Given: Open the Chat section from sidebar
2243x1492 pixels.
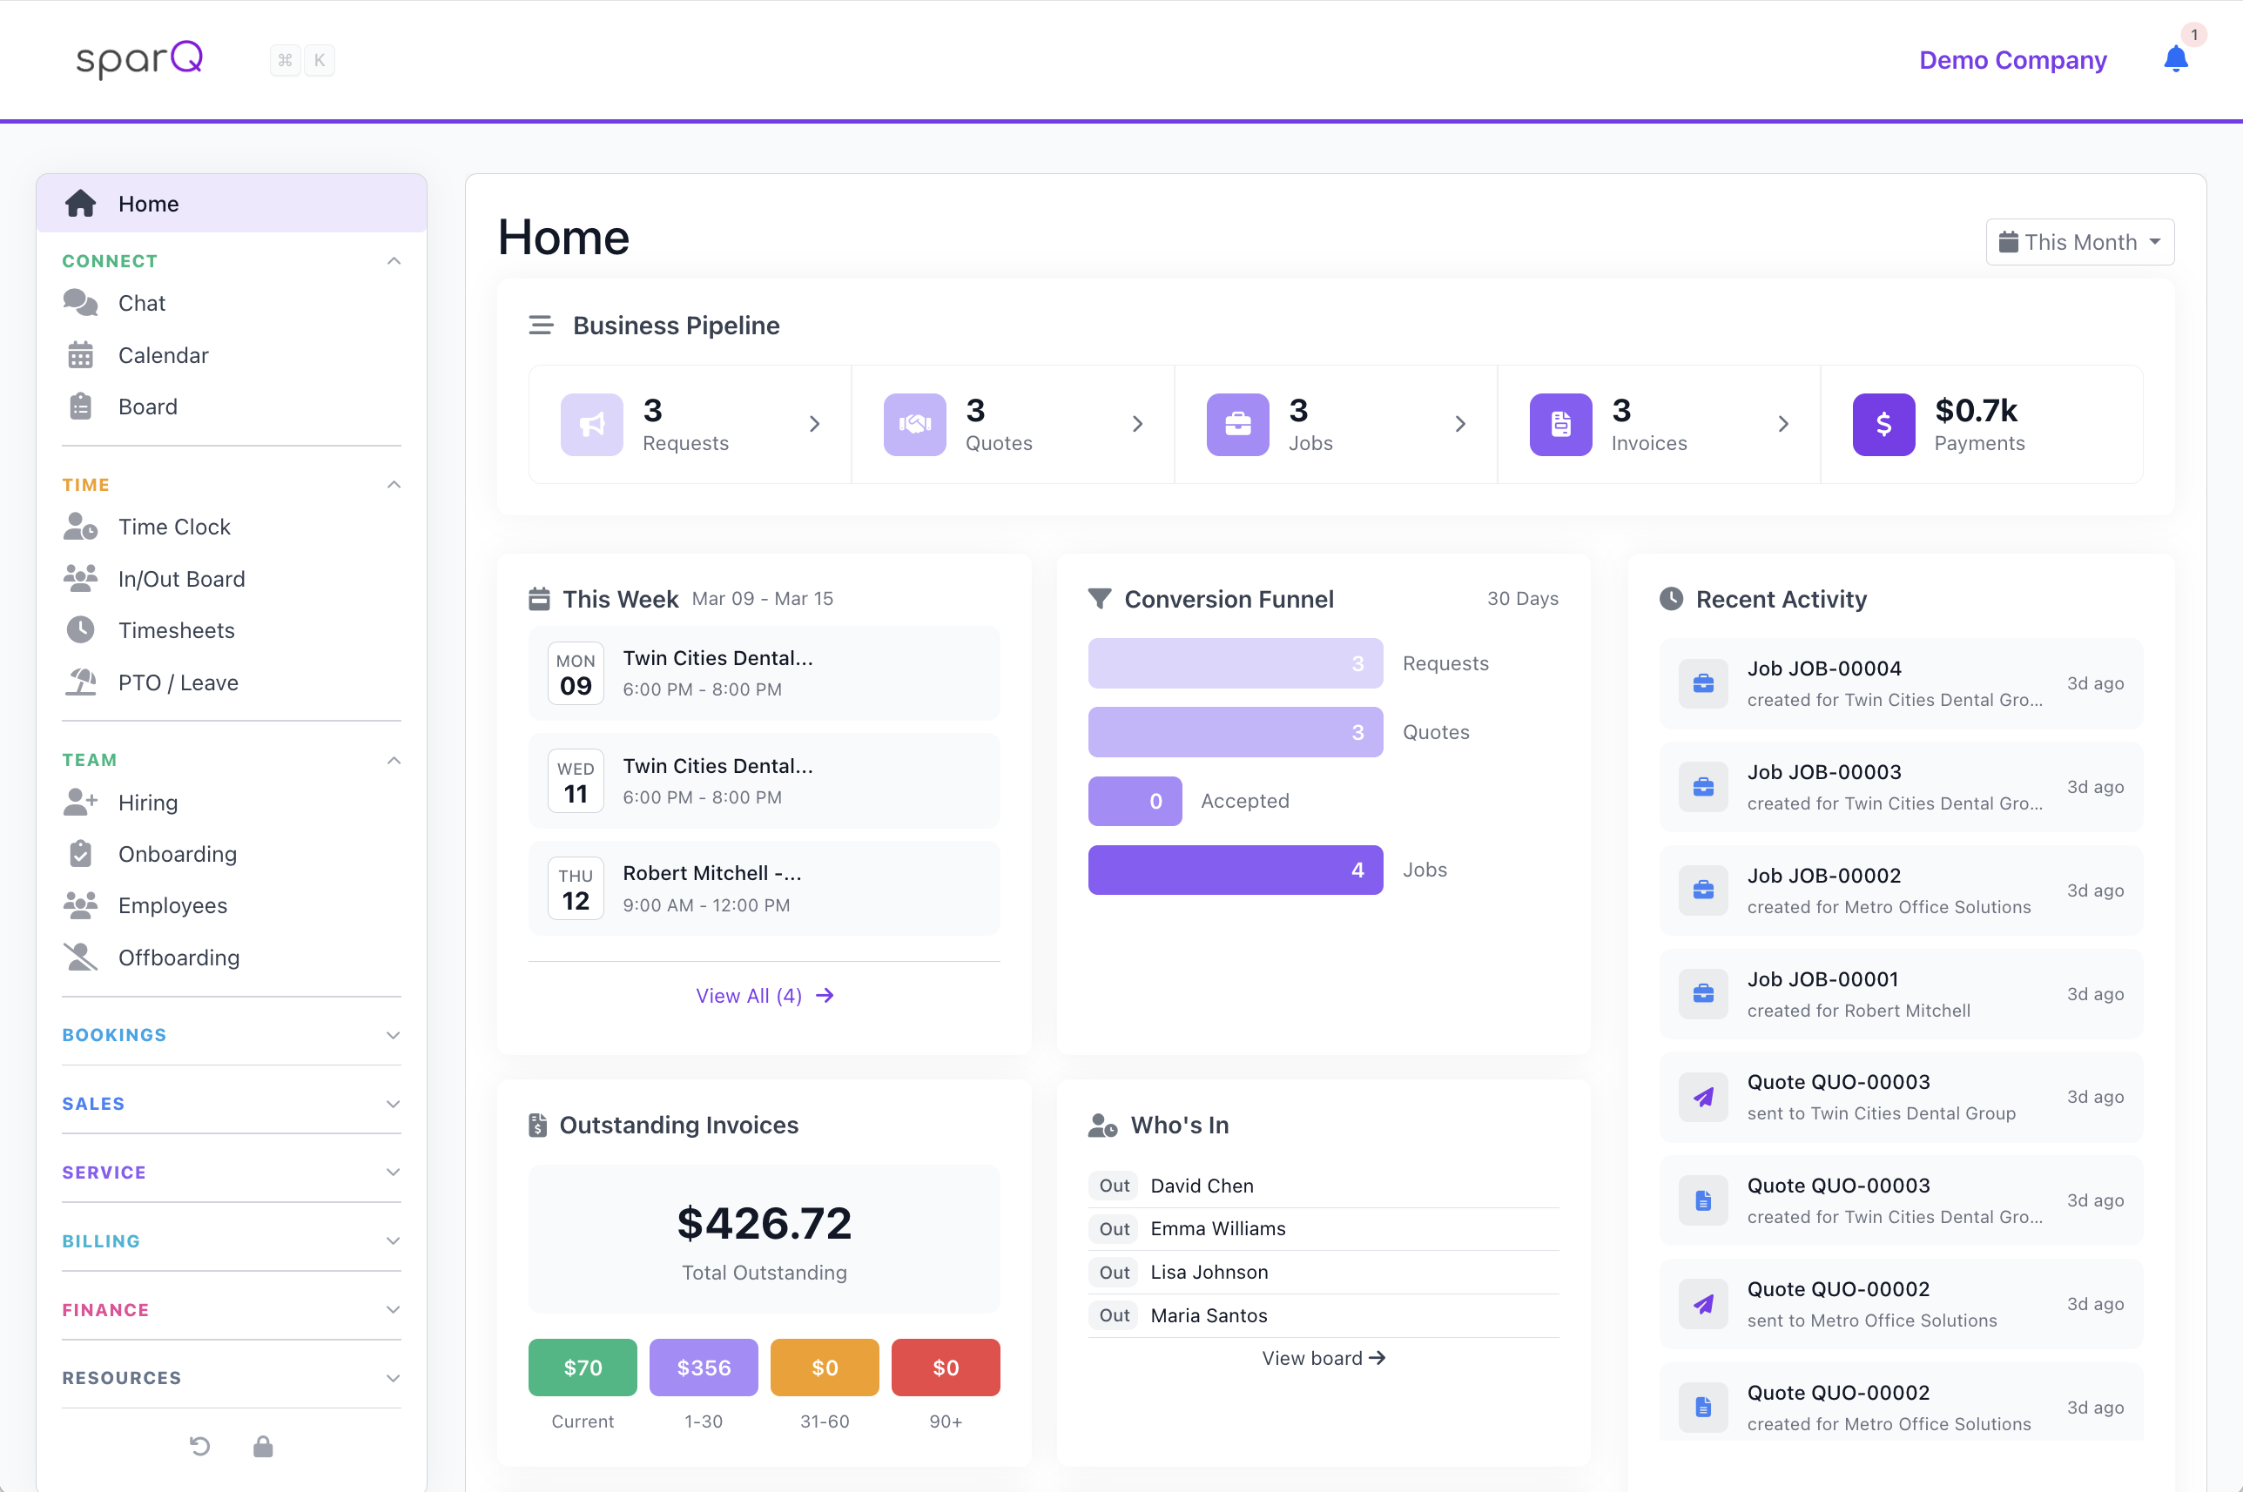Looking at the screenshot, I should 142,303.
